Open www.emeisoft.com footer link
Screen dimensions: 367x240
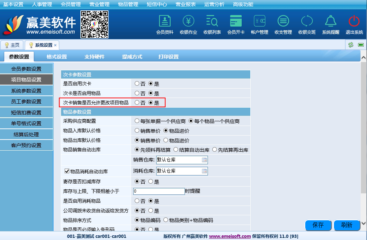tap(230, 236)
